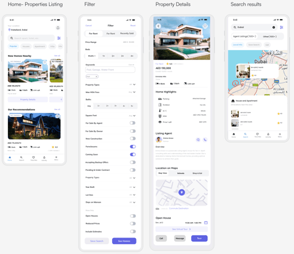Viewport: 294px width, 254px height.
Task: Focus the Home screen search field
Action: (x=31, y=38)
